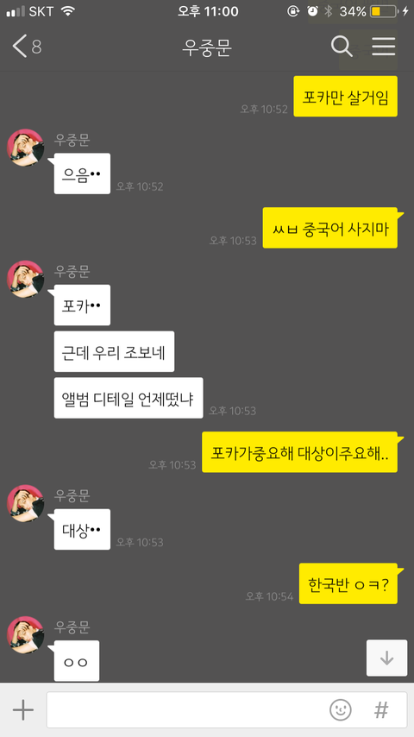Jump to latest with down-arrow button
This screenshot has height=737, width=414.
point(386,658)
